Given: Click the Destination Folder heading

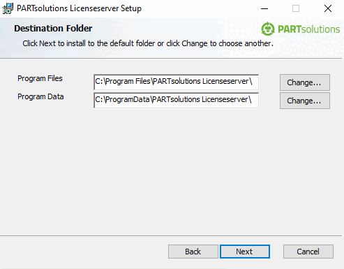Looking at the screenshot, I should coord(53,29).
